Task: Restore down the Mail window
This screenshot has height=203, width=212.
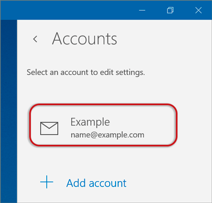Action: click(x=170, y=10)
